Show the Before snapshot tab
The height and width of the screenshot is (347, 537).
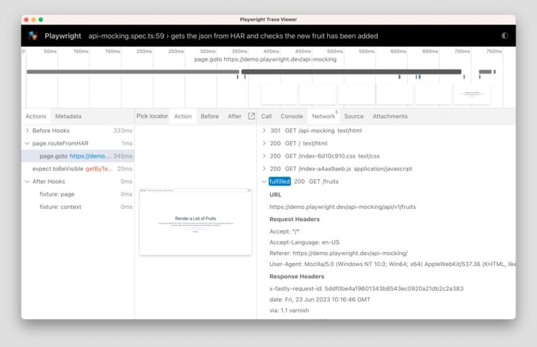(209, 116)
